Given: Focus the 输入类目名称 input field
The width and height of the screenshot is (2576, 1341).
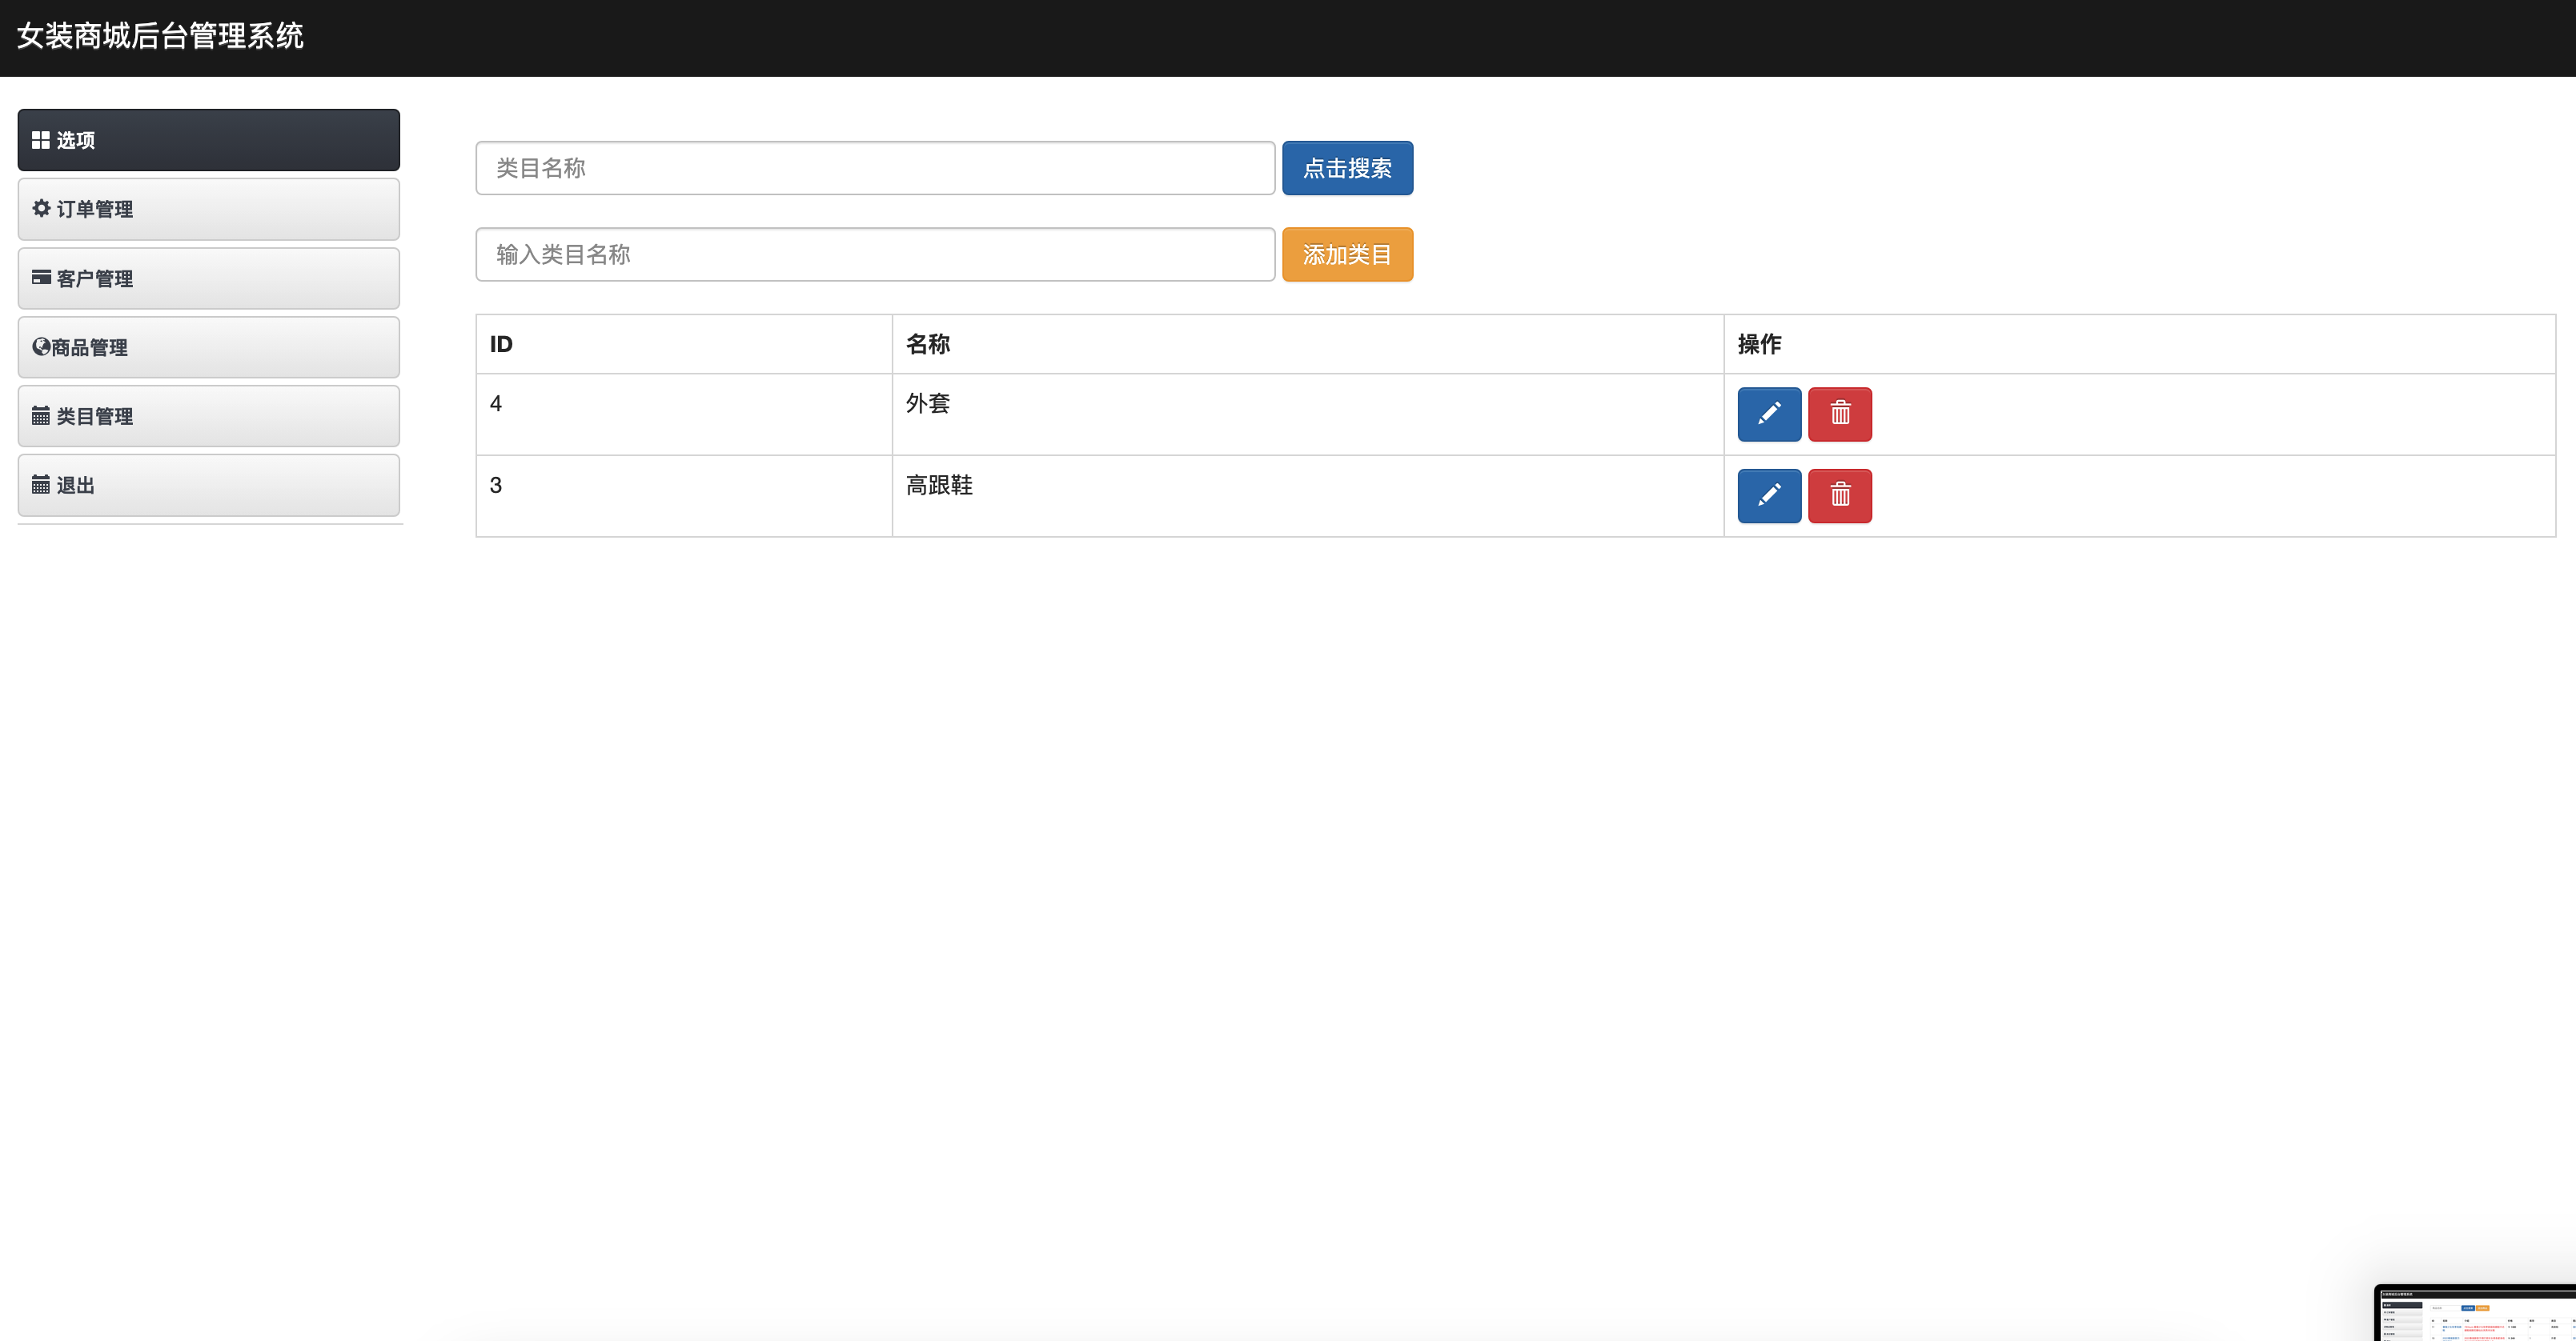Looking at the screenshot, I should coord(874,254).
